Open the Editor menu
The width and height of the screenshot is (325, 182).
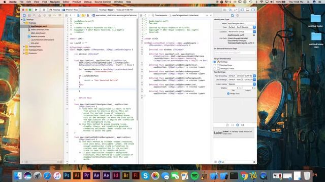[66, 2]
